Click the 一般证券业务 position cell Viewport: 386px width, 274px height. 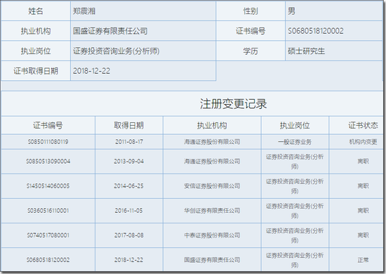tap(295, 142)
